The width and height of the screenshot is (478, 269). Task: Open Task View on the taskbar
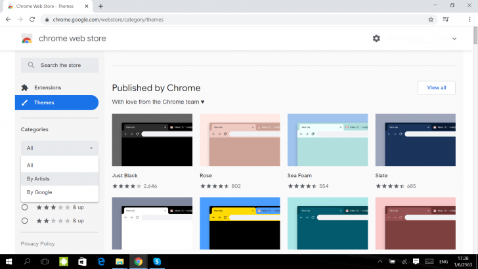click(45, 261)
